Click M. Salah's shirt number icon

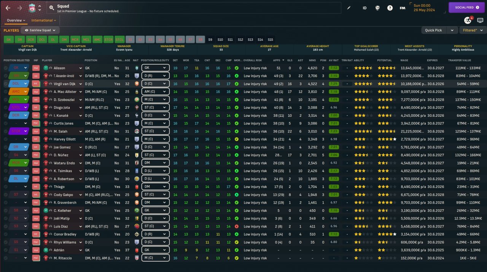(x=46, y=131)
